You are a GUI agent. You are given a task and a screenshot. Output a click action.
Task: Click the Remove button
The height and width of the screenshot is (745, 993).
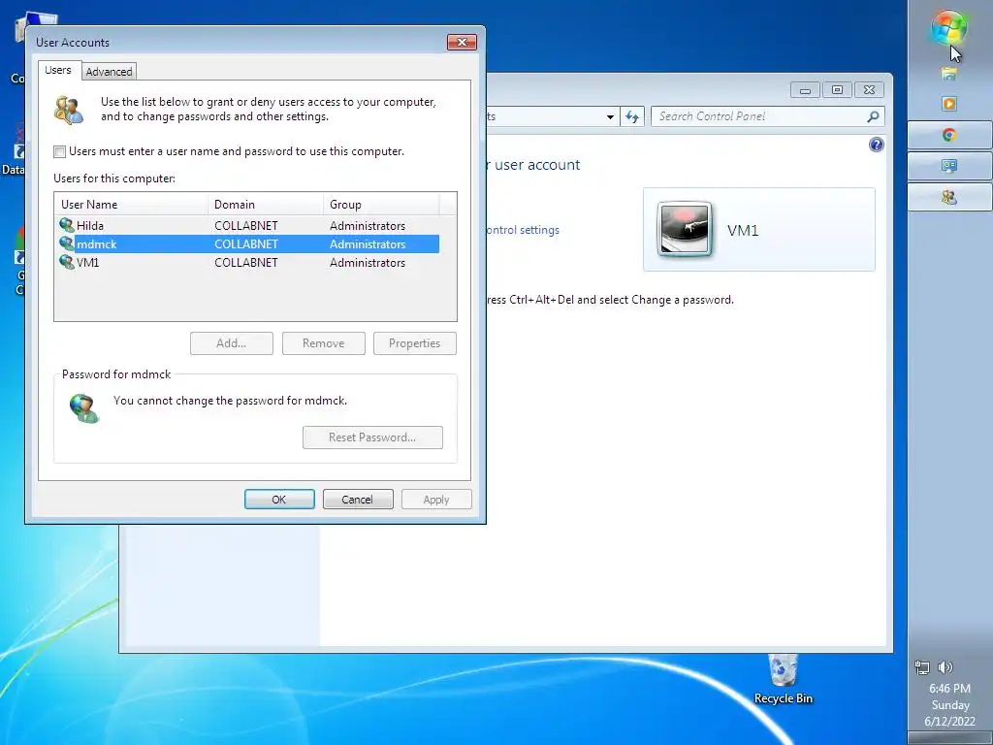324,343
